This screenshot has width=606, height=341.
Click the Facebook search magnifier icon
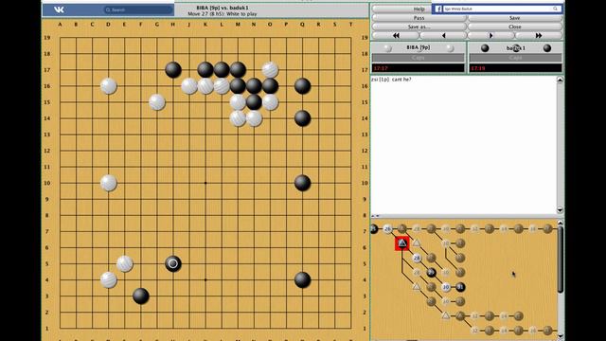click(555, 9)
